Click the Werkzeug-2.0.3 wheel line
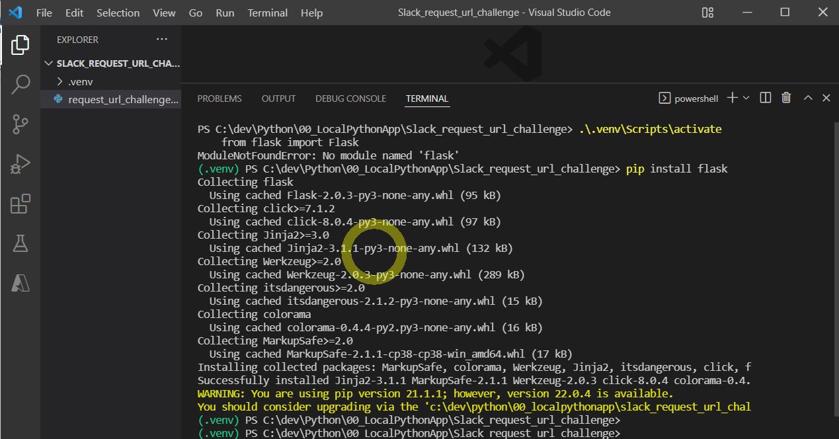Viewport: 839px width, 439px height. pos(367,274)
